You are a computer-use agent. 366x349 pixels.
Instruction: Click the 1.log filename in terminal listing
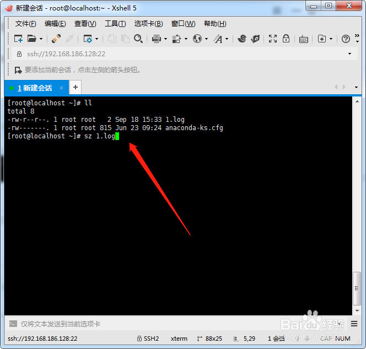(x=175, y=120)
